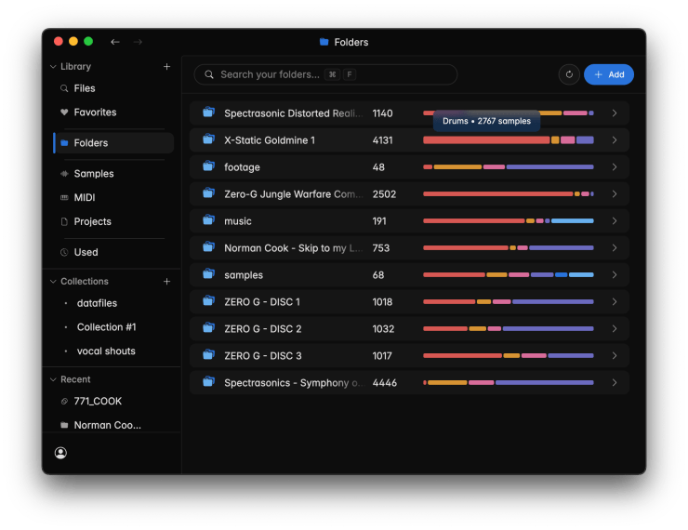Click the category bar of footage folder
The width and height of the screenshot is (688, 530).
pyautogui.click(x=509, y=167)
